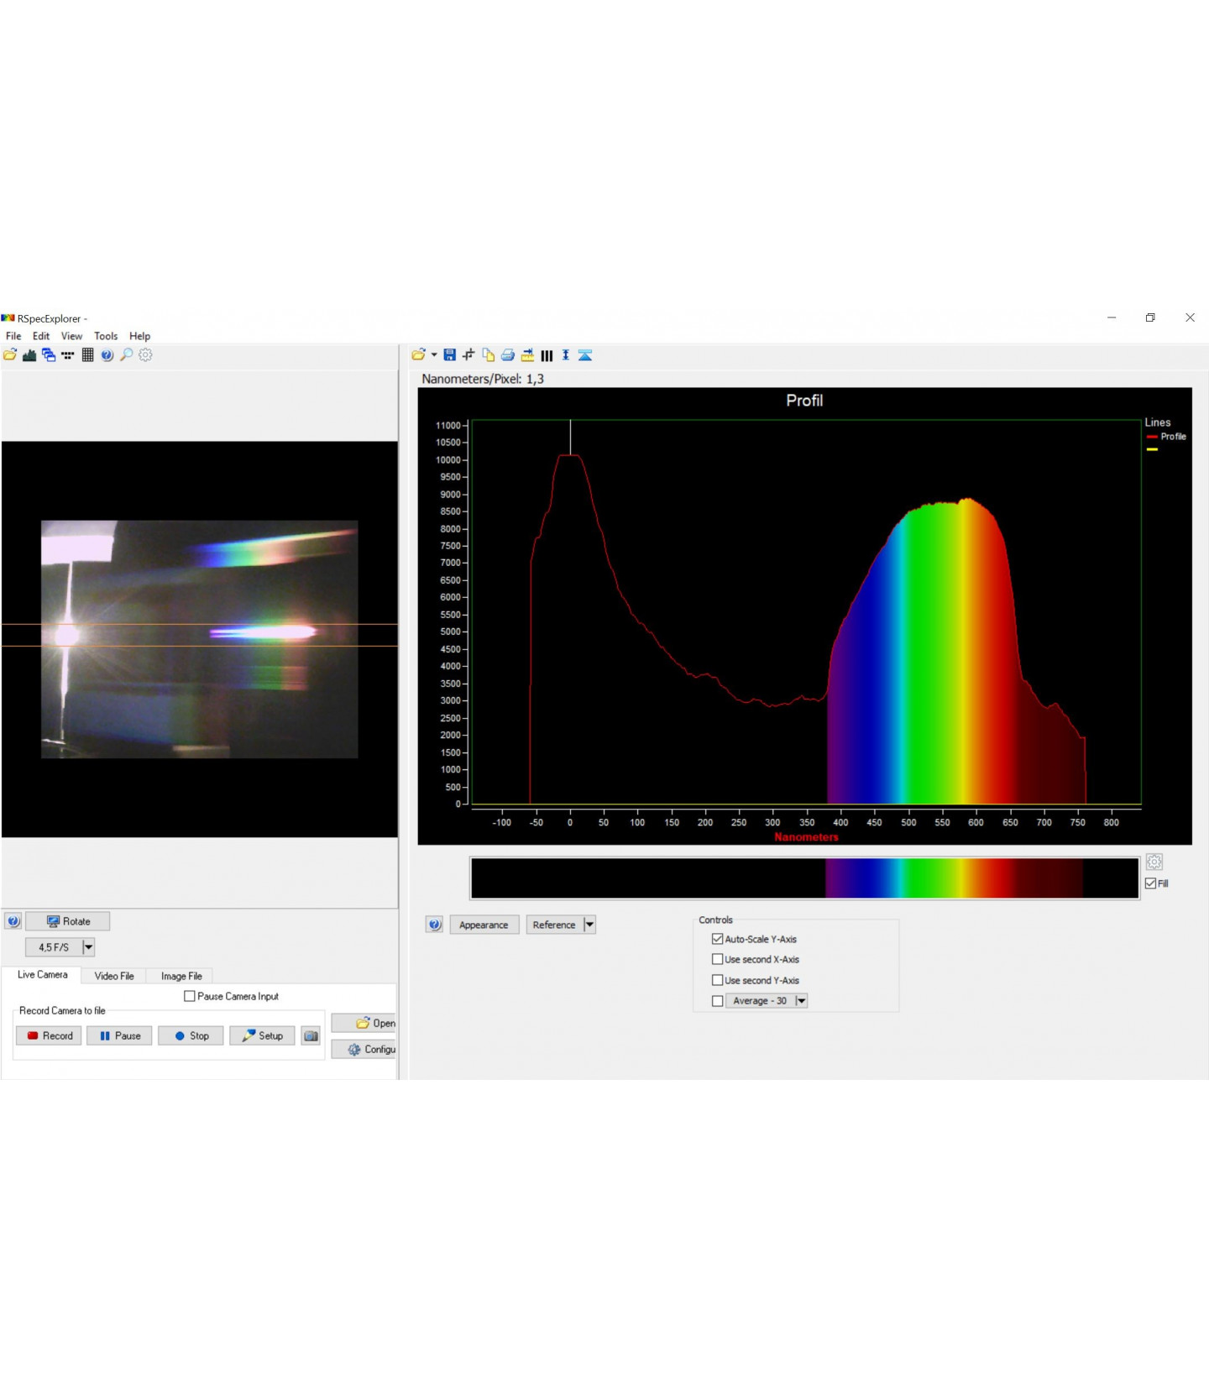Switch to the Video File tab
The height and width of the screenshot is (1389, 1209).
click(114, 976)
